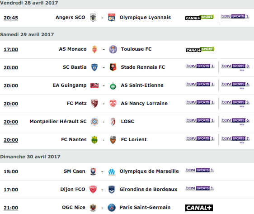Open the beIN SPORTS 8 Max channel logo

(235, 67)
